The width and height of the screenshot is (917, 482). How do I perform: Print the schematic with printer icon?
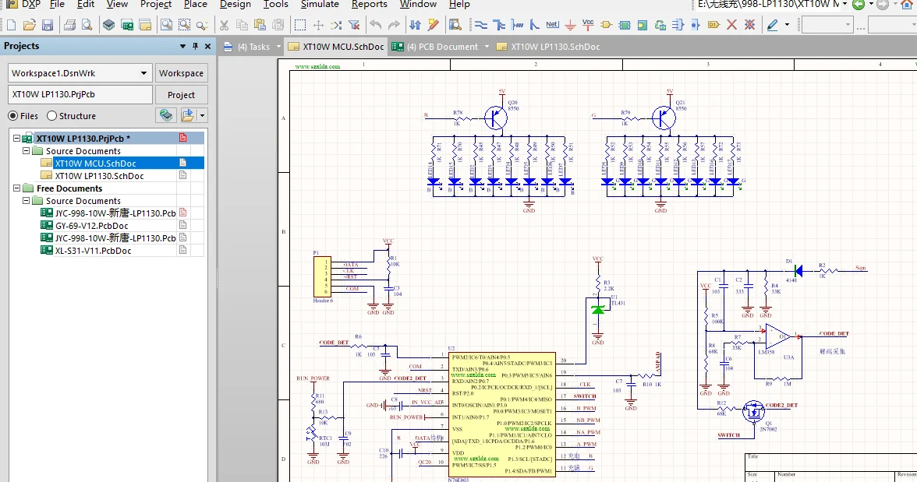click(x=69, y=25)
